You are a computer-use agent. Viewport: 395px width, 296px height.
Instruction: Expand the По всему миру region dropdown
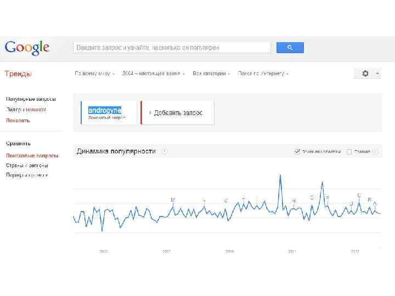(x=95, y=73)
